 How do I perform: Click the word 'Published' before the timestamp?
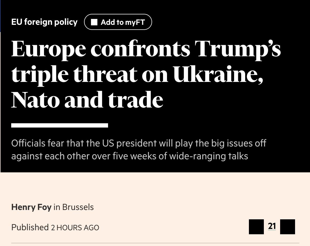click(30, 227)
